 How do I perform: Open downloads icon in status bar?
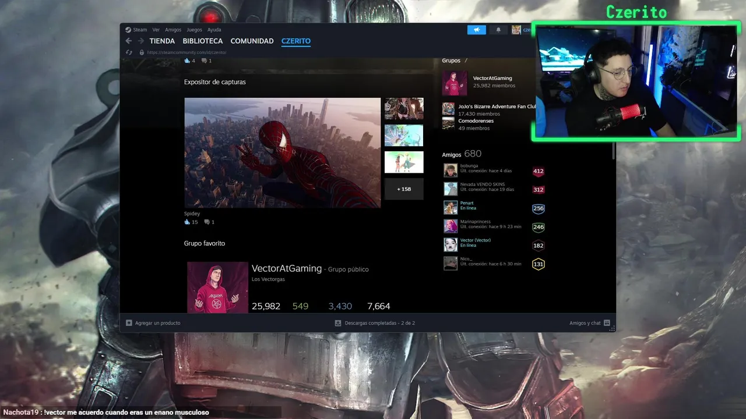pyautogui.click(x=338, y=323)
